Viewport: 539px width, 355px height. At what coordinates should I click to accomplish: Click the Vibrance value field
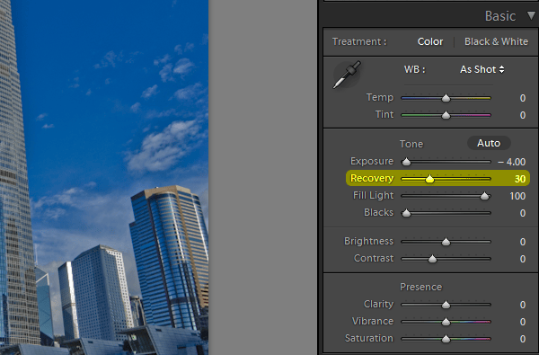click(523, 322)
